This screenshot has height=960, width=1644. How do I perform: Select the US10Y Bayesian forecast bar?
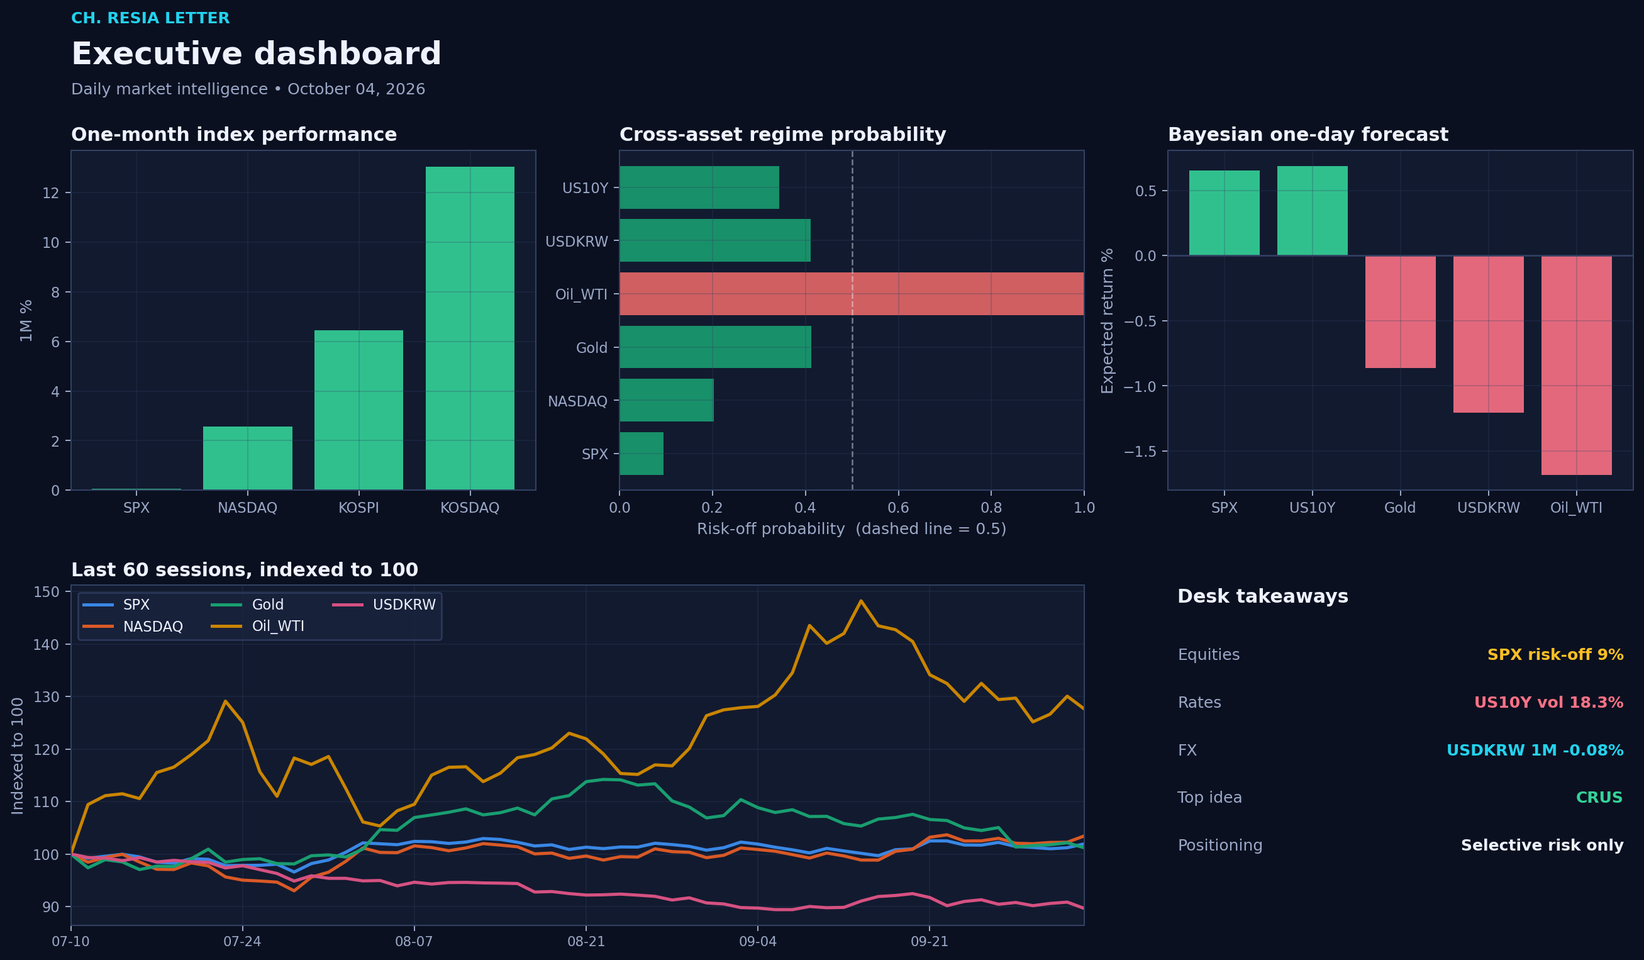pyautogui.click(x=1312, y=211)
